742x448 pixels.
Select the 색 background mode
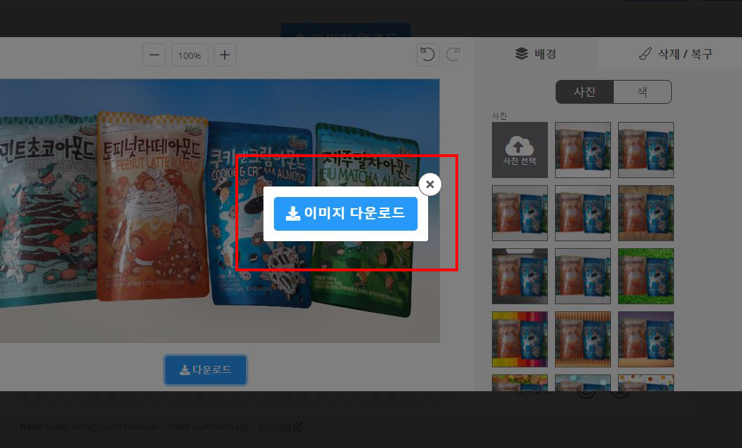[x=642, y=91]
